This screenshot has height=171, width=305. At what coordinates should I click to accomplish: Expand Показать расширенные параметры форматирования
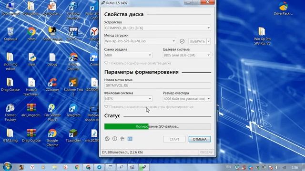coord(149,107)
